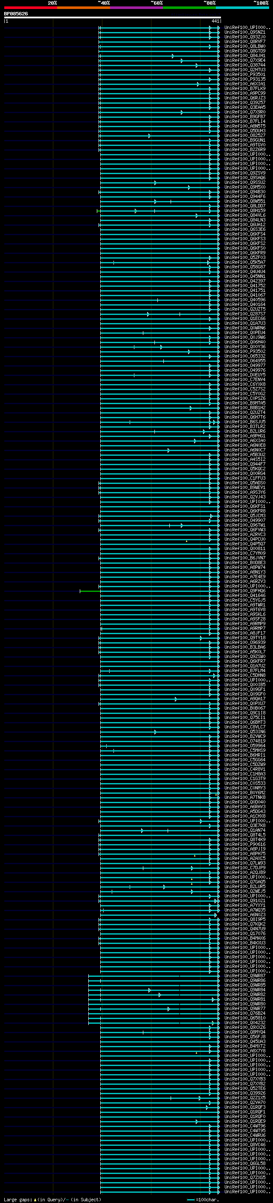Select label UniRef100_B7FLI4
Viewport: 273px width, 1203px height.
(245, 121)
